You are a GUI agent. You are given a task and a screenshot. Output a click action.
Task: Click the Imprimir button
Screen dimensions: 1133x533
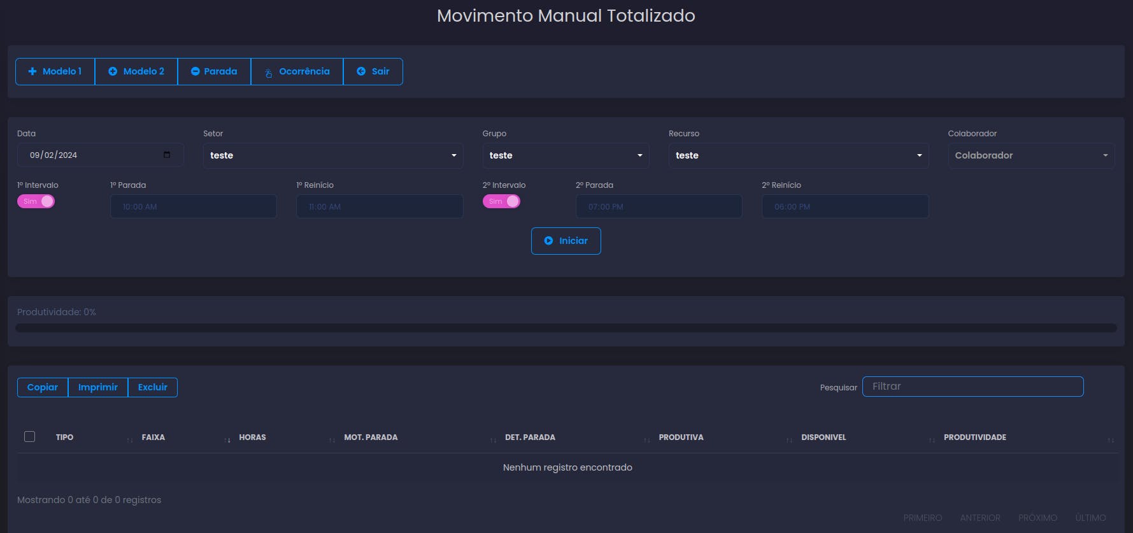point(98,387)
